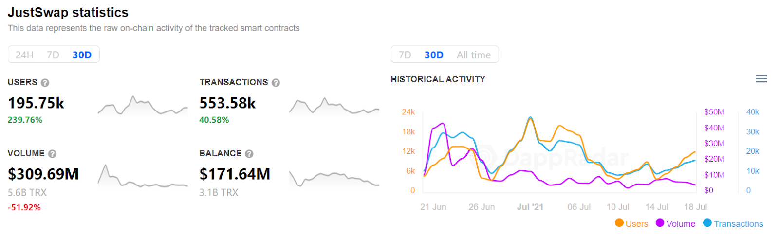The image size is (779, 240).
Task: Click the Users sparkline chart
Action: coord(142,106)
